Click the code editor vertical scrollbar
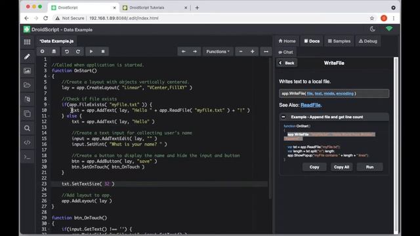The image size is (420, 236). click(x=270, y=128)
